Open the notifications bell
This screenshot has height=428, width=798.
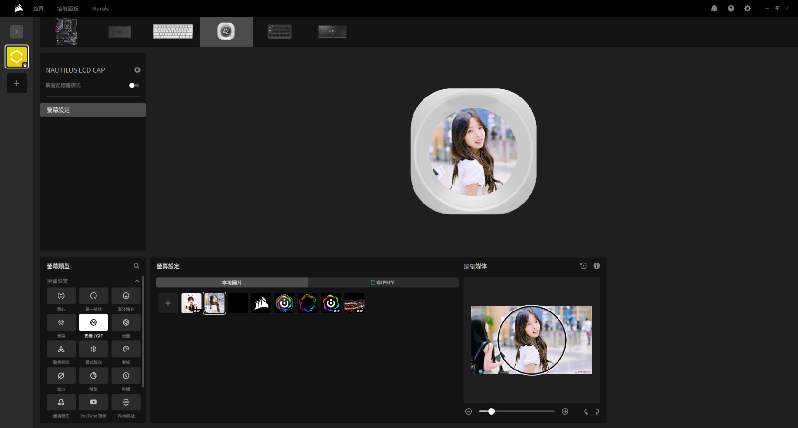tap(714, 9)
